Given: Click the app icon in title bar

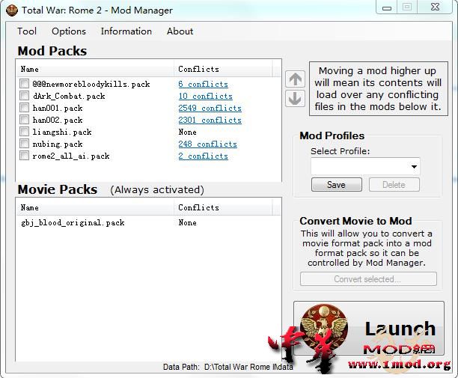Looking at the screenshot, I should tap(11, 10).
